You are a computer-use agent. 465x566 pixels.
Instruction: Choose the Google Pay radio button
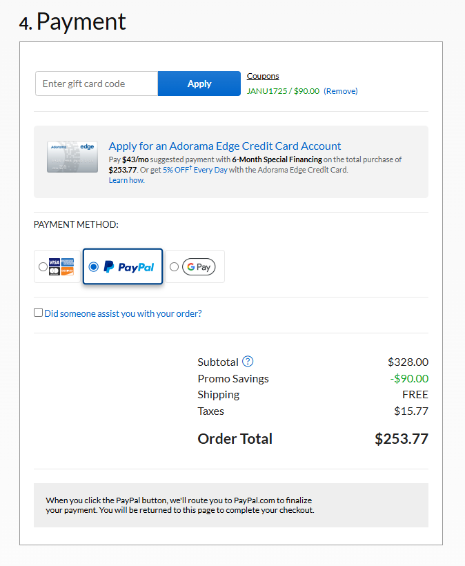[174, 267]
